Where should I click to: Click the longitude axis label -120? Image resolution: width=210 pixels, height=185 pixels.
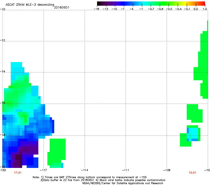click(3, 170)
